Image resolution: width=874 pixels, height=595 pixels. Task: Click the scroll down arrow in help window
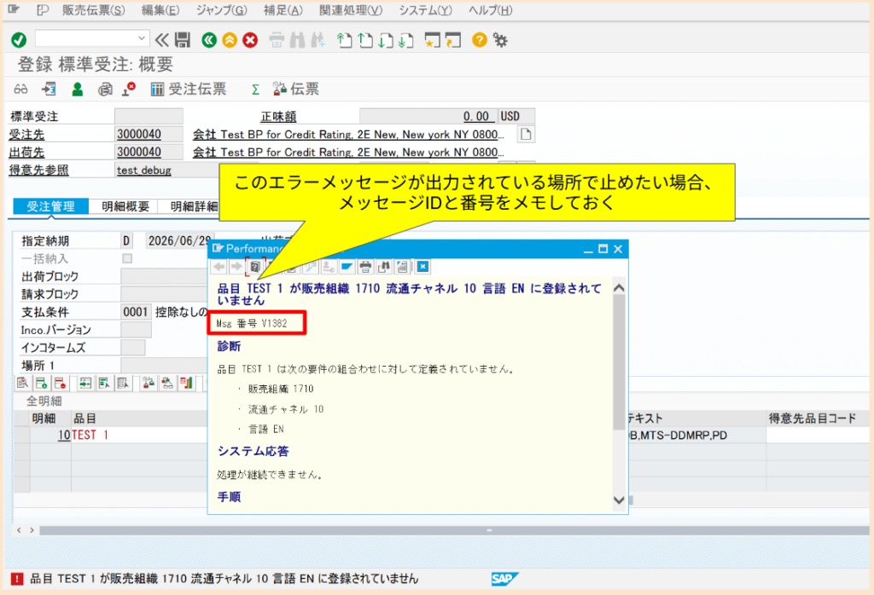click(619, 500)
